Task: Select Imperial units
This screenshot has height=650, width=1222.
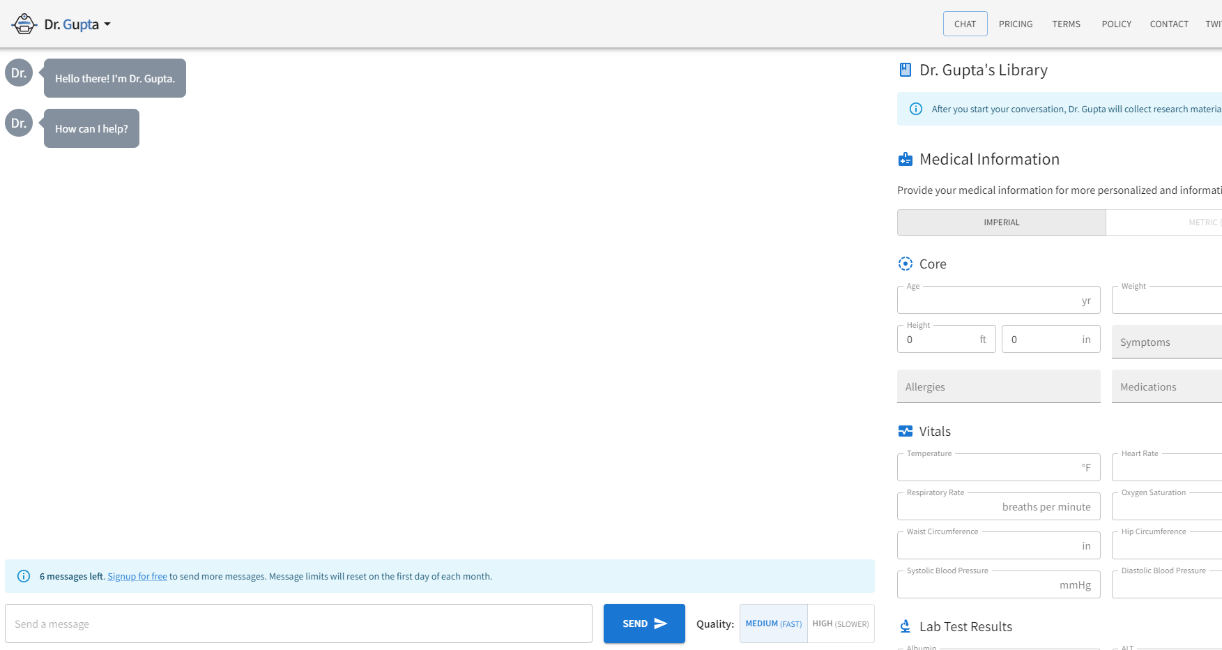Action: [1002, 222]
